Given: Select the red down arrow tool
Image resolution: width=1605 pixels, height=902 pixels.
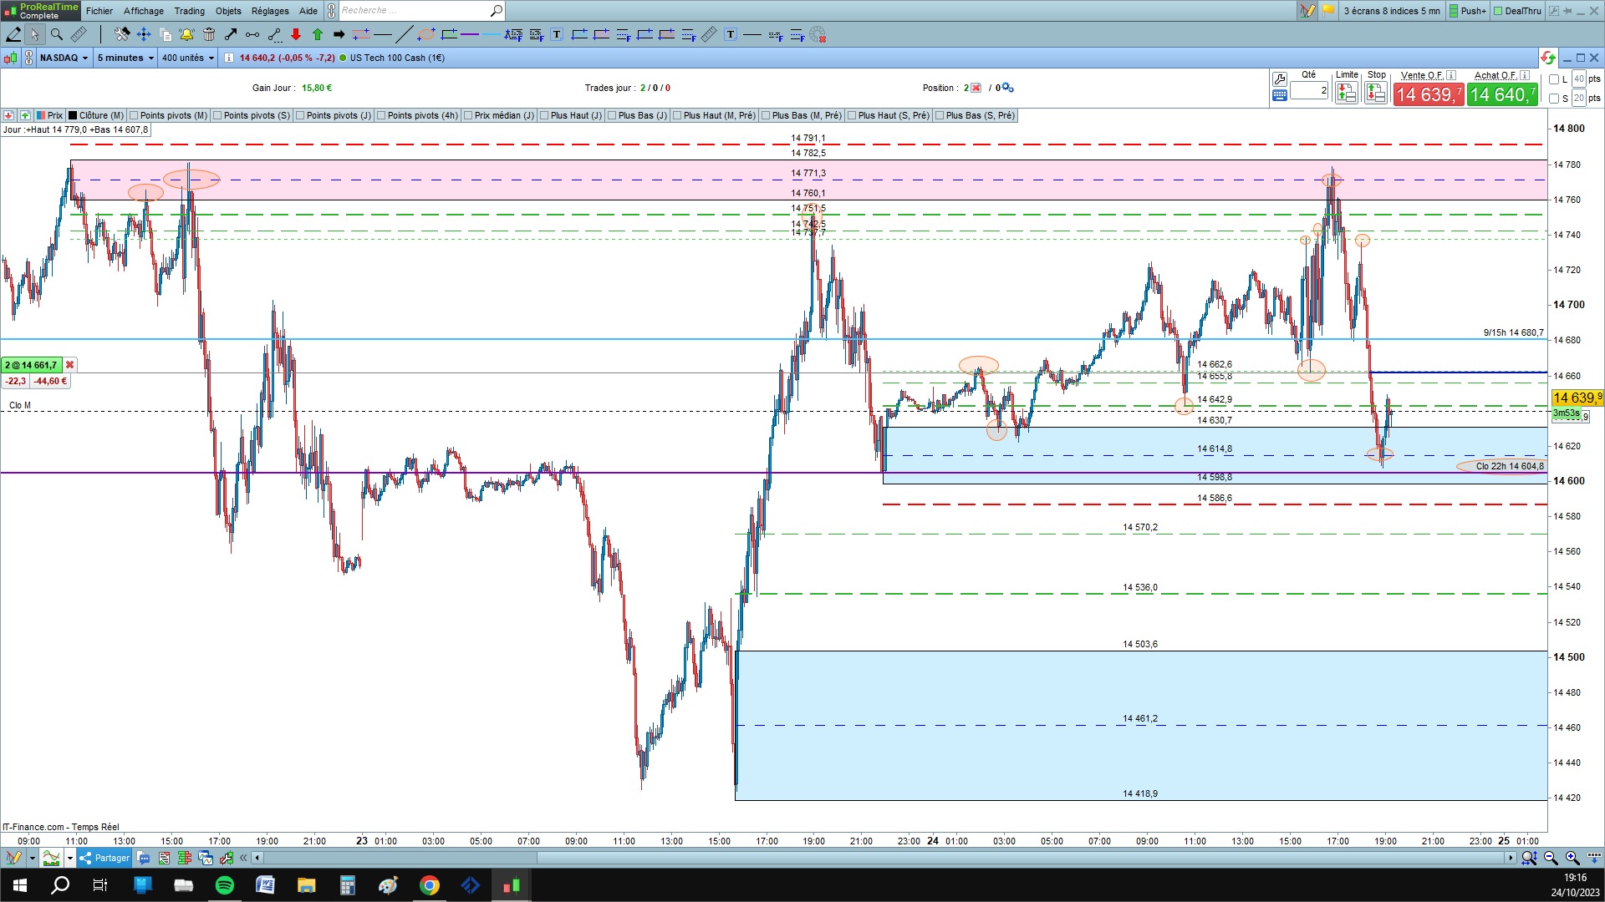Looking at the screenshot, I should pos(296,34).
